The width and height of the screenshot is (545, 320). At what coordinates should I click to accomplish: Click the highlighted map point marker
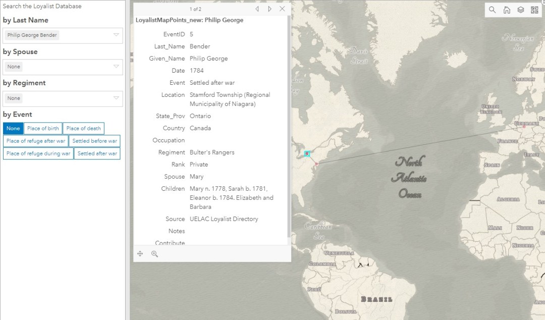[307, 153]
